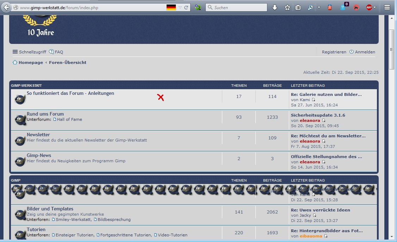Click forum icon of Newsletter row
This screenshot has height=242, width=397.
click(20, 140)
